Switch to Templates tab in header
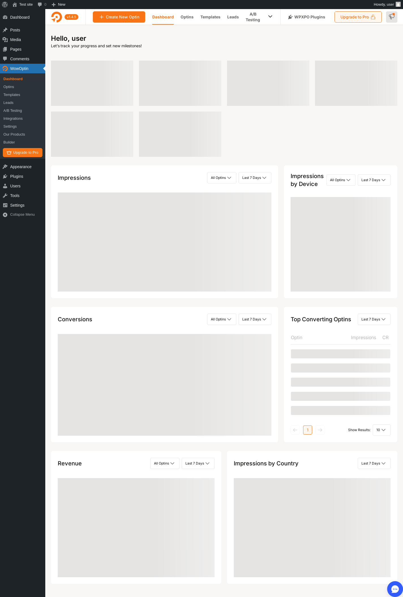Viewport: 403px width, 597px height. tap(210, 17)
